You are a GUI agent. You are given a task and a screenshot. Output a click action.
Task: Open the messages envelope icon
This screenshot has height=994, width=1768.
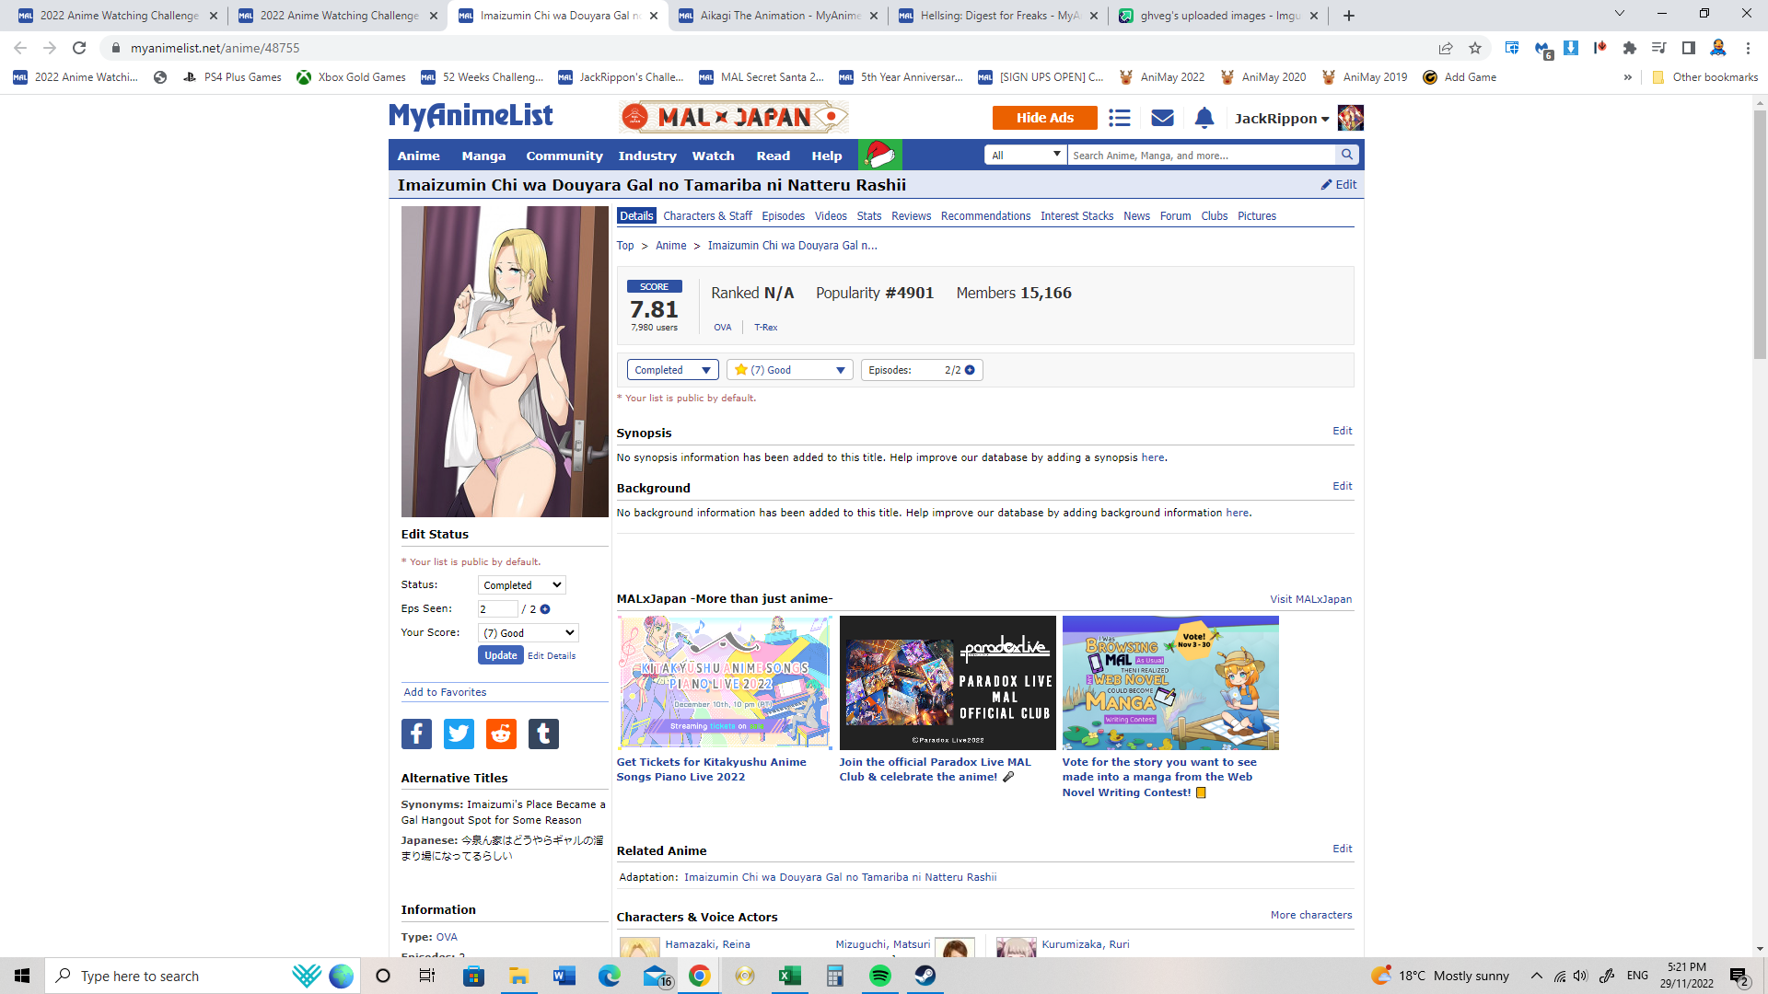pyautogui.click(x=1162, y=118)
